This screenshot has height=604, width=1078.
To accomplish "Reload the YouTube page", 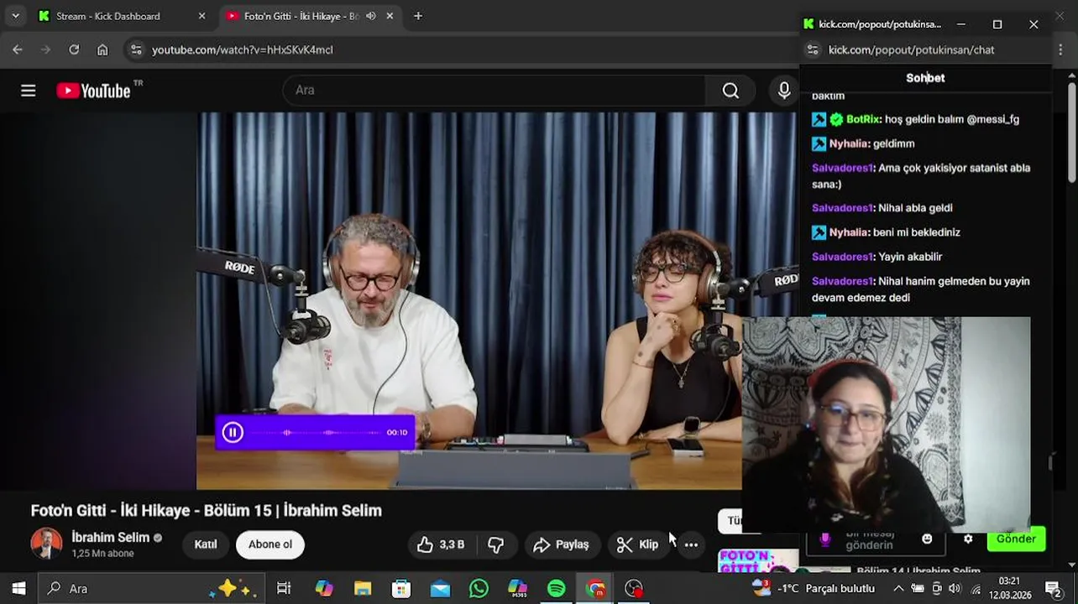I will click(x=74, y=49).
